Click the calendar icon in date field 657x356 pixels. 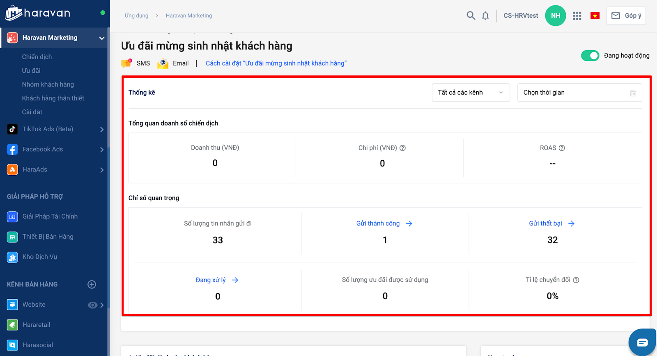tap(633, 93)
